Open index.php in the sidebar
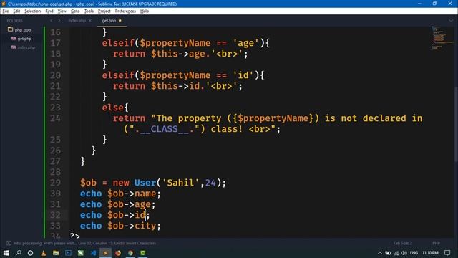458x258 pixels. coord(26,47)
